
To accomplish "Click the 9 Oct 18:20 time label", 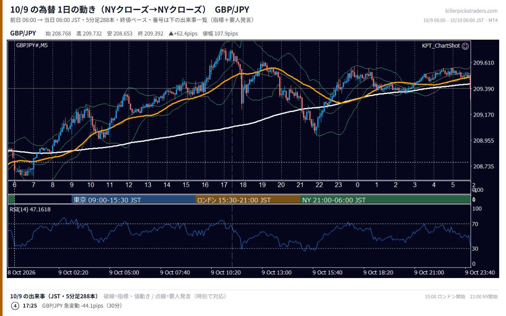I will pos(379,273).
